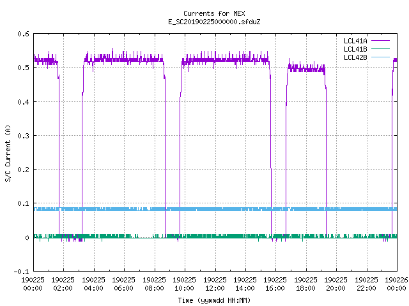Select the filename E_SC20190225000000.sfduZ subtitle
This screenshot has width=409, height=306.
point(214,22)
